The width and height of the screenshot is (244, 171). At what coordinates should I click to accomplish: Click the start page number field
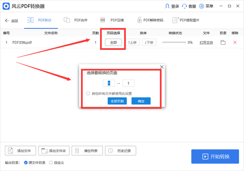109,83
